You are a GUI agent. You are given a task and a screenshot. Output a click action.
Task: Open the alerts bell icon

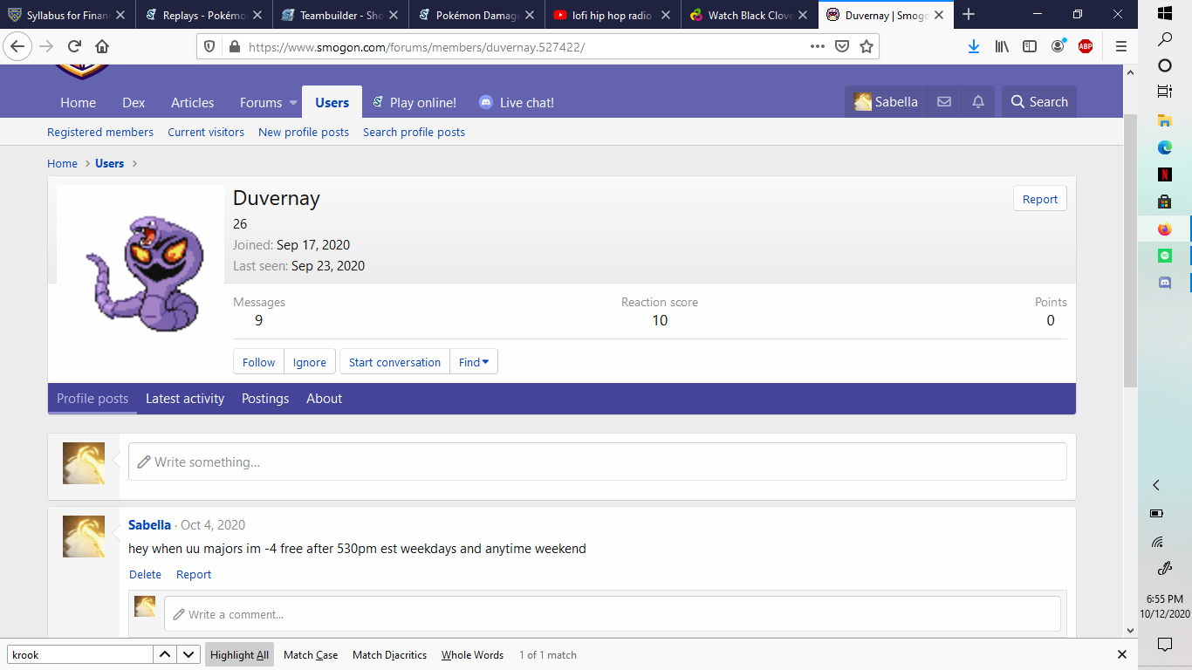point(978,102)
